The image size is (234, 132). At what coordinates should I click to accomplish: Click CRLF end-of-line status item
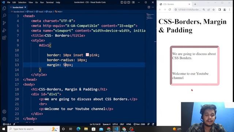tap(122, 124)
